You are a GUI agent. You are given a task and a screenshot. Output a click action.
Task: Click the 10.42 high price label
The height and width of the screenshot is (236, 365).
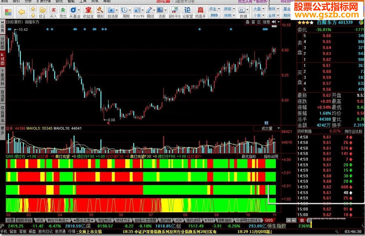[23, 29]
